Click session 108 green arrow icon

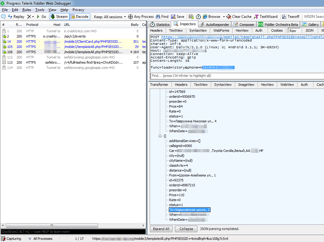pos(4,52)
